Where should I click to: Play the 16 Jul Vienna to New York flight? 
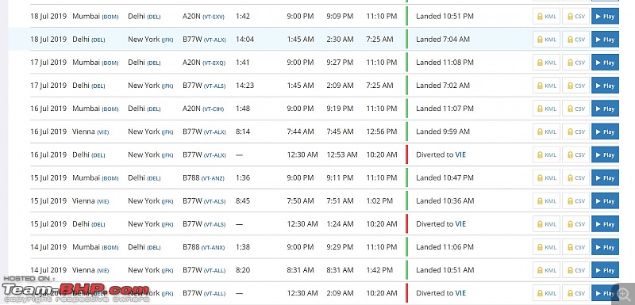point(605,132)
